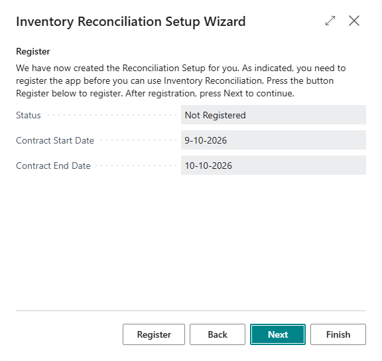Screen dimensions: 382x361
Task: Click the Register section heading
Action: point(33,52)
